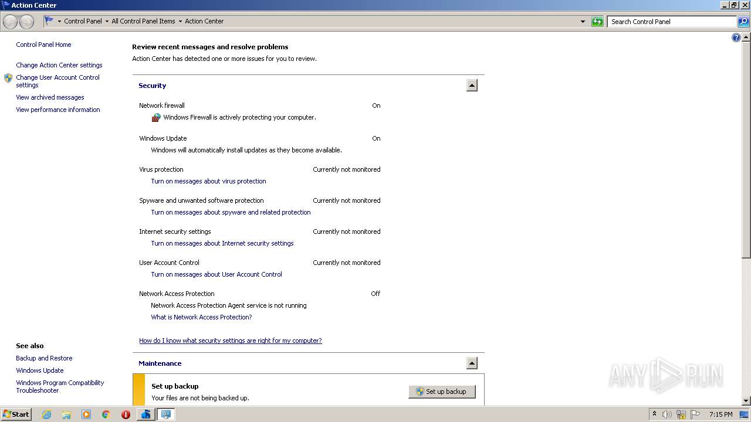Click the Action Center flag tray icon
This screenshot has width=751, height=422.
(x=695, y=414)
